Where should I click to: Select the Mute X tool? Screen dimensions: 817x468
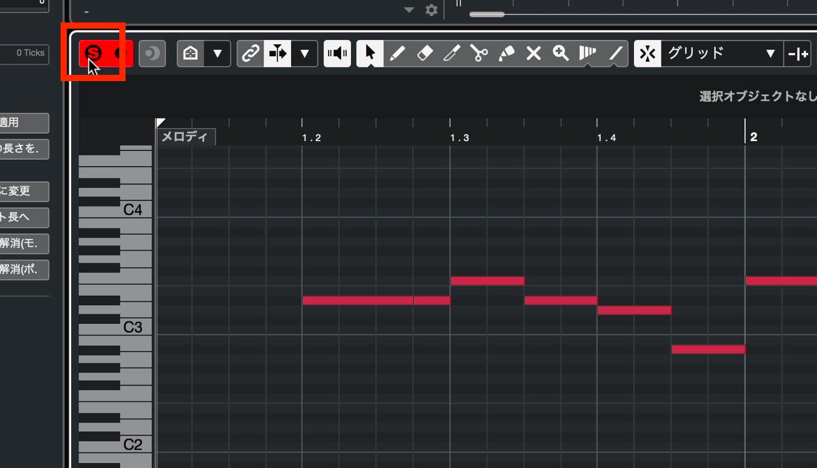point(533,54)
